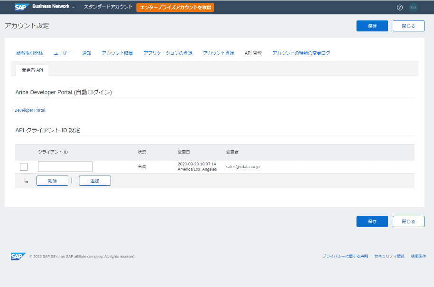The height and width of the screenshot is (287, 434).
Task: Click the エンタープライズアカウントを取得 button
Action: pyautogui.click(x=175, y=8)
